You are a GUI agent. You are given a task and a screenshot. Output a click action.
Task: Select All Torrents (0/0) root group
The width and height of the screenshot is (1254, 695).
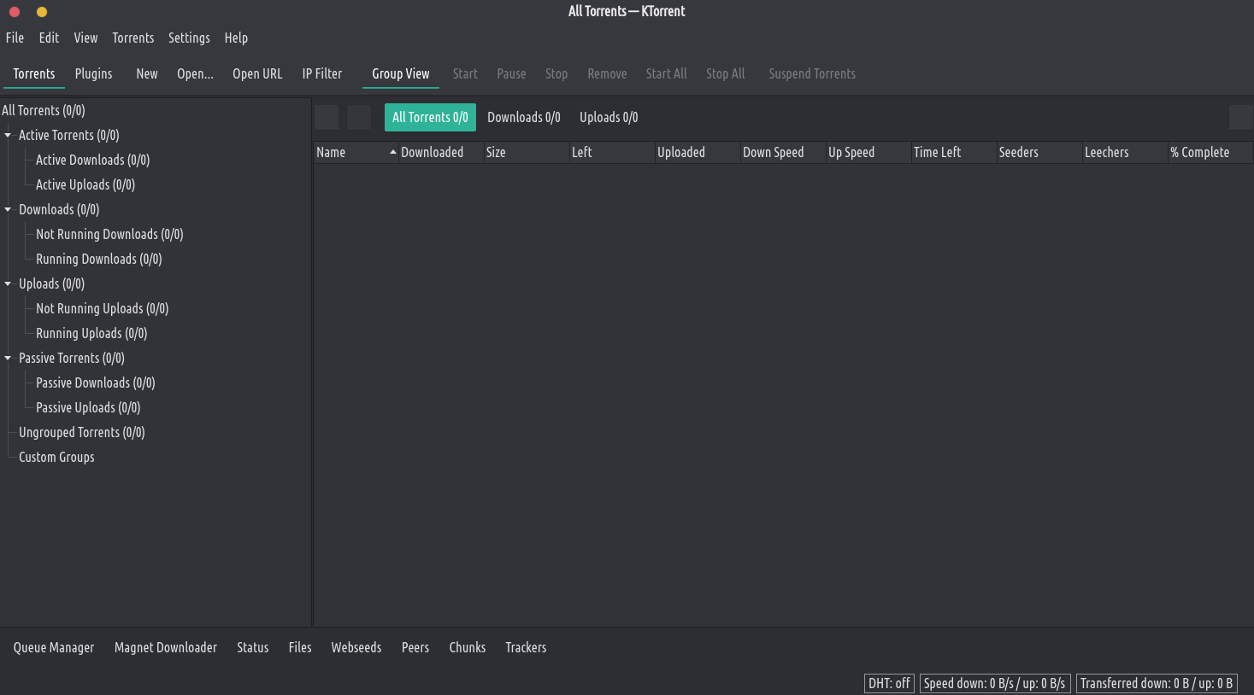click(44, 110)
